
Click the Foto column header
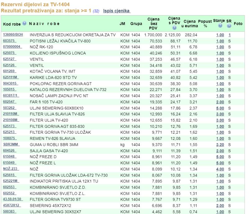pos(238,24)
